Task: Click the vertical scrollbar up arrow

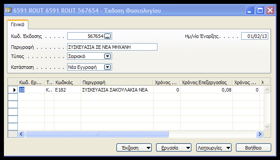Action: 267,90
